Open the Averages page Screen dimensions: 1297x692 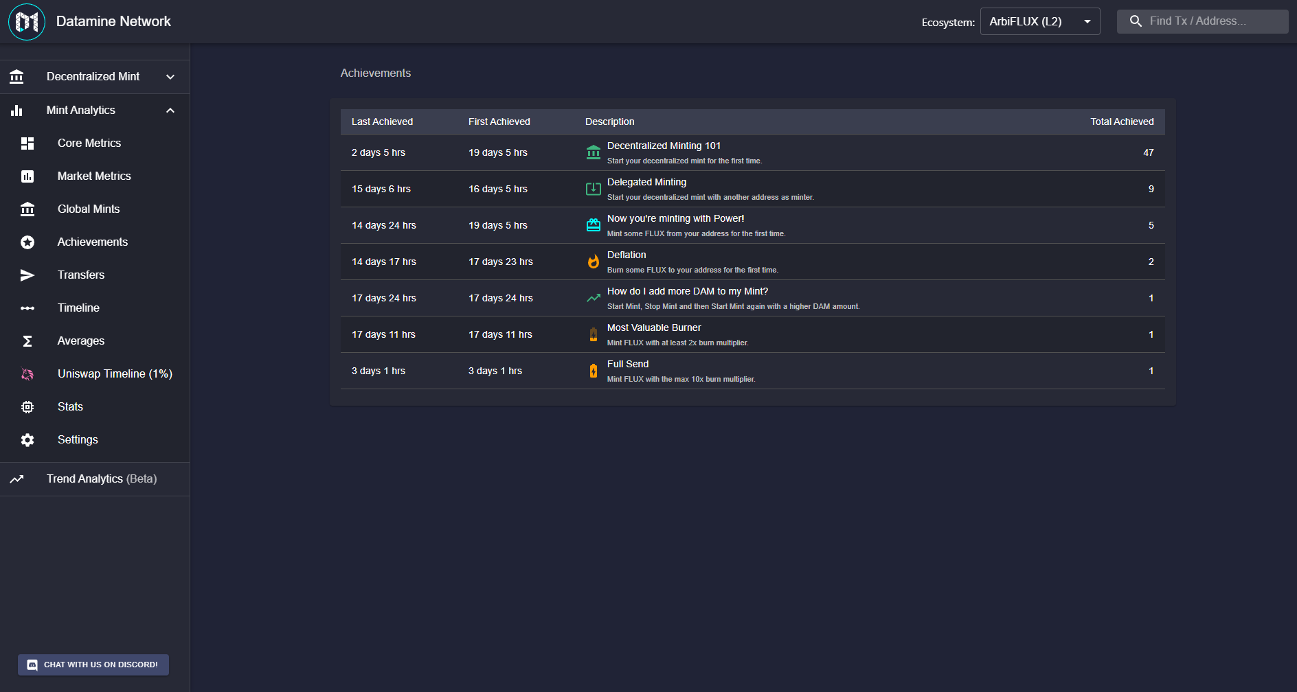[x=95, y=341]
